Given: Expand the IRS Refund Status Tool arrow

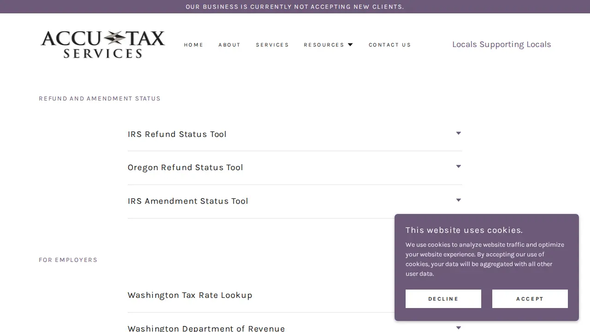Looking at the screenshot, I should click(459, 133).
